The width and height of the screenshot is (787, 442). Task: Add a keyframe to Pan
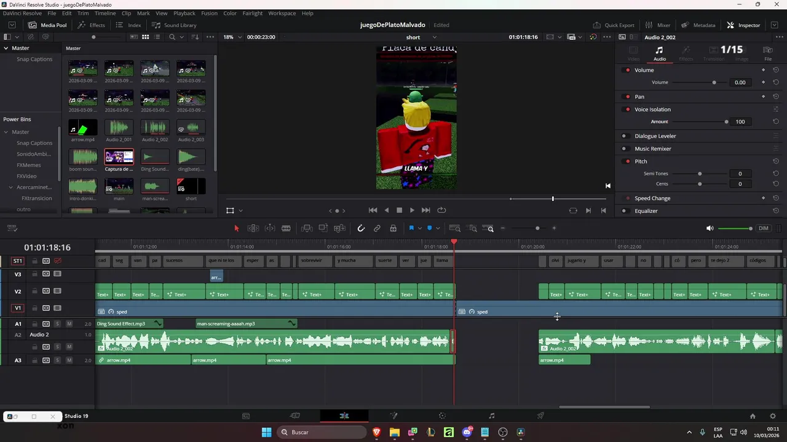tap(763, 96)
